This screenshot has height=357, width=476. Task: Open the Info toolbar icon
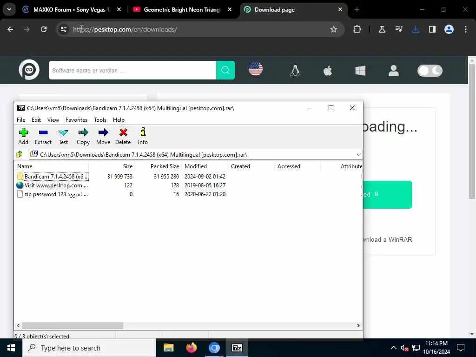point(143,136)
